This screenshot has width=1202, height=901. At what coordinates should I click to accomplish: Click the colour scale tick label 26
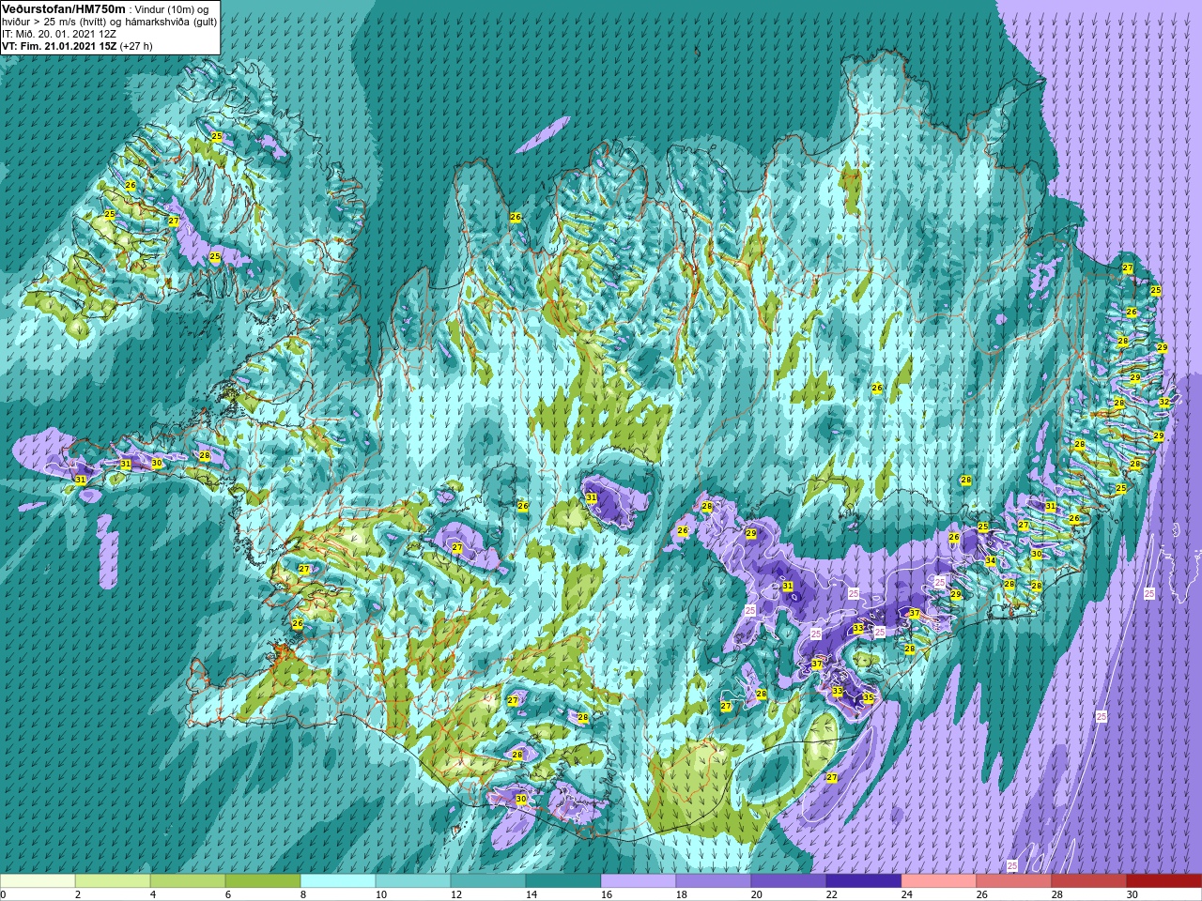click(982, 894)
